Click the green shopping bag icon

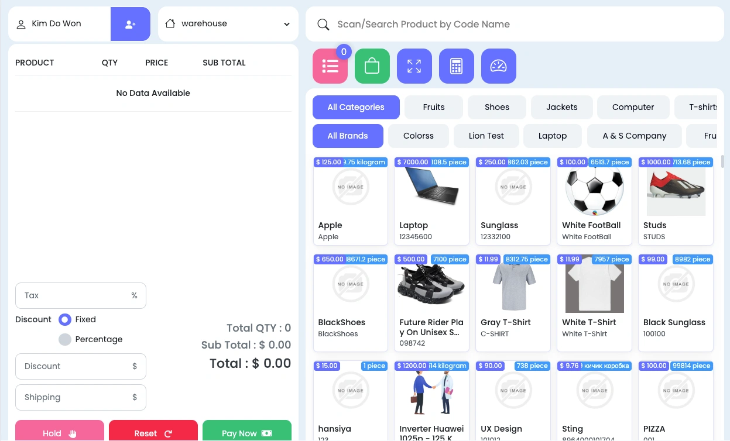tap(372, 66)
